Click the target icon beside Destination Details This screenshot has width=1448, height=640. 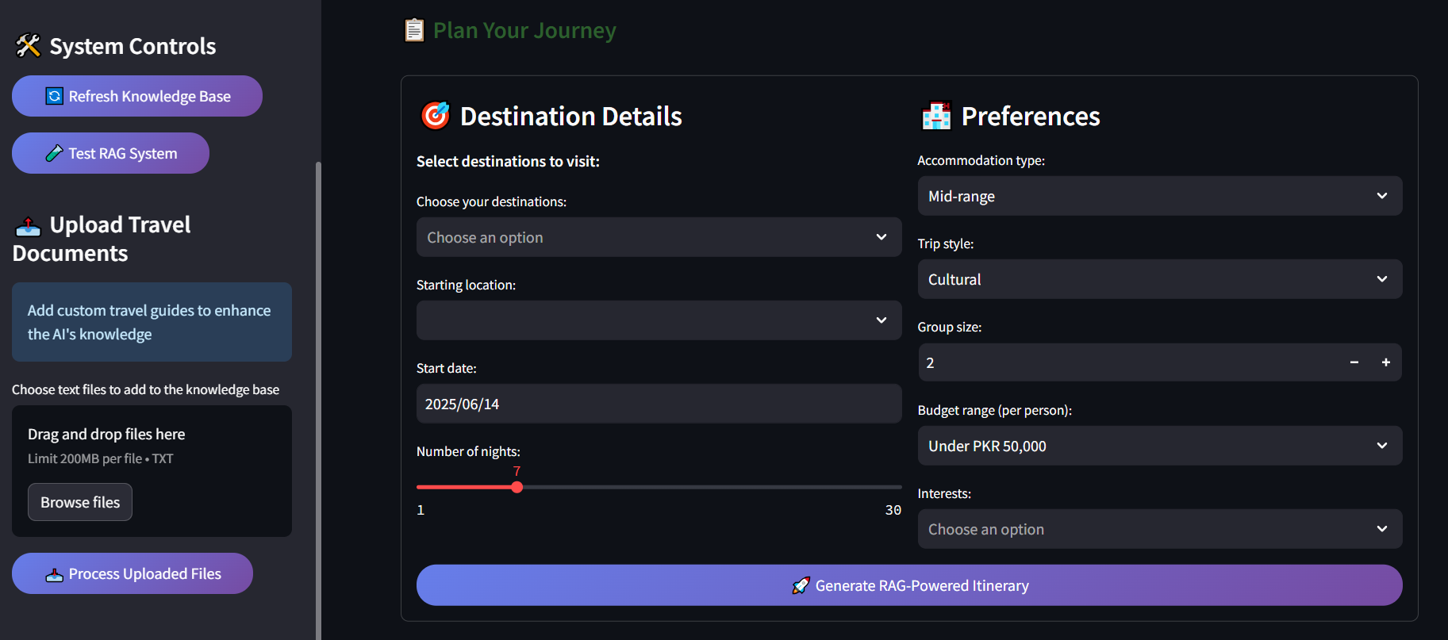tap(435, 116)
